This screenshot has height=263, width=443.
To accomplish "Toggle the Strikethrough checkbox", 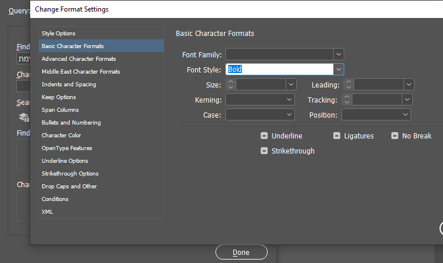I will 265,151.
